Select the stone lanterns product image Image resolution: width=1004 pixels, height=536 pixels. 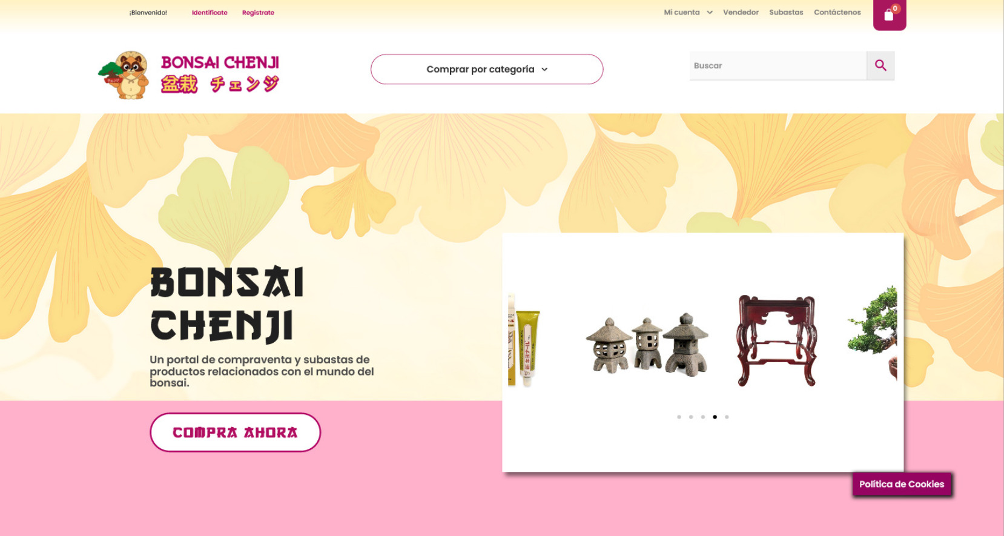647,343
